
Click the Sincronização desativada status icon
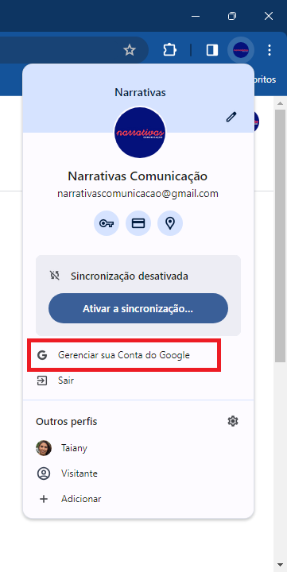coord(54,276)
